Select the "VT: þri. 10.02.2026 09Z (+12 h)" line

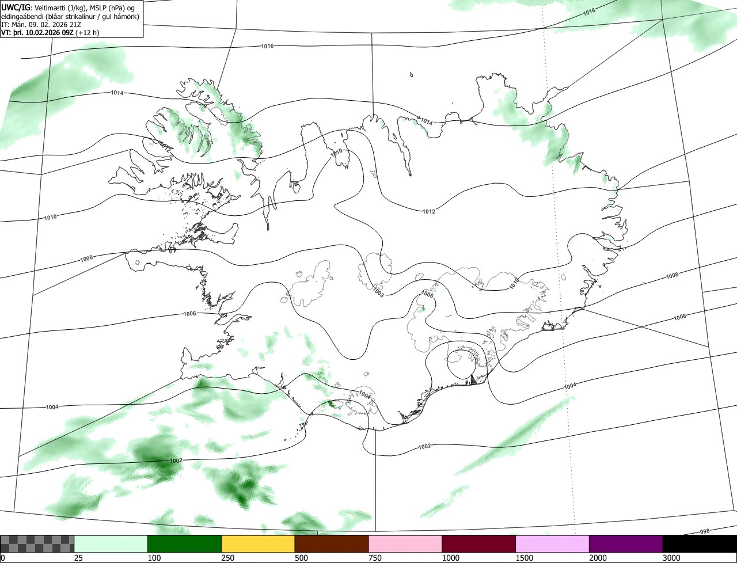tap(50, 32)
